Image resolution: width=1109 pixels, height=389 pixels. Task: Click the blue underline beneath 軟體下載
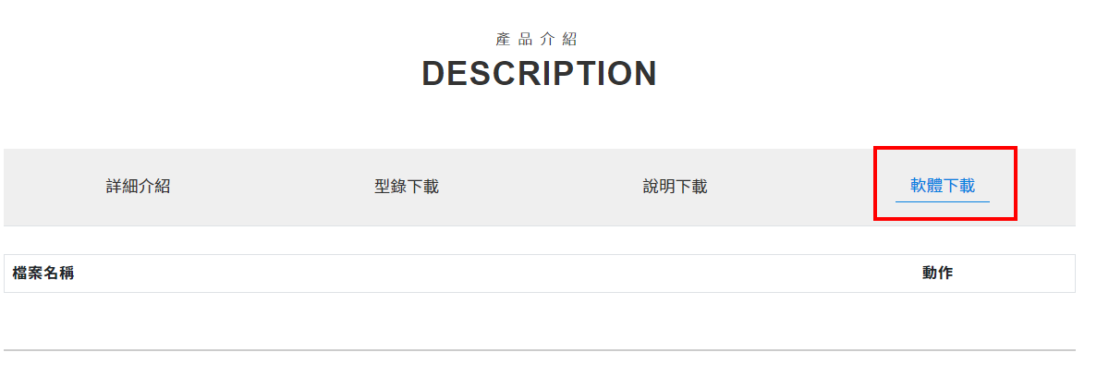tap(943, 201)
